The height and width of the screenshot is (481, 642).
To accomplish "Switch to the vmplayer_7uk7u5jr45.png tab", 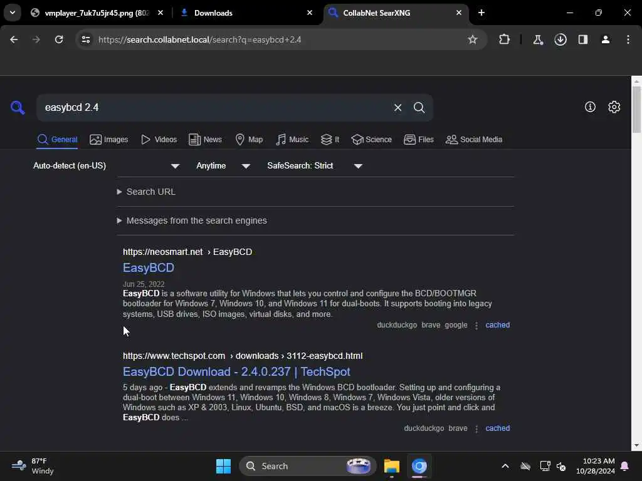I will pos(96,13).
